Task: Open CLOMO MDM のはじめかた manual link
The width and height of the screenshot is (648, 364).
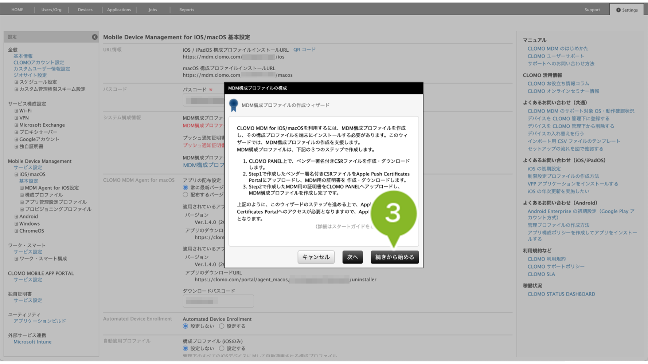Action: coord(558,48)
